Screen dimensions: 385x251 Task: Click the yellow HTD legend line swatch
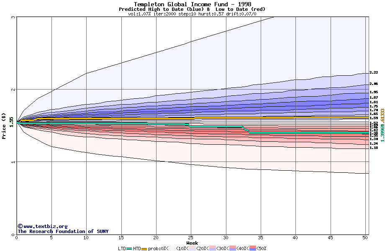144,248
